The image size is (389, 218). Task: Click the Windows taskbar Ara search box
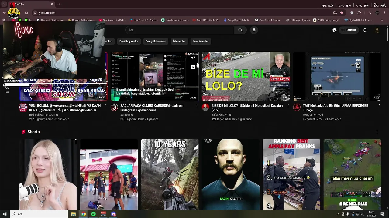(39, 214)
